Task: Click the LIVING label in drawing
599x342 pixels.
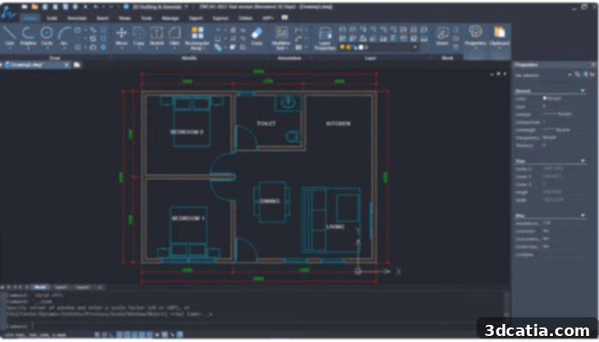Action: [335, 227]
